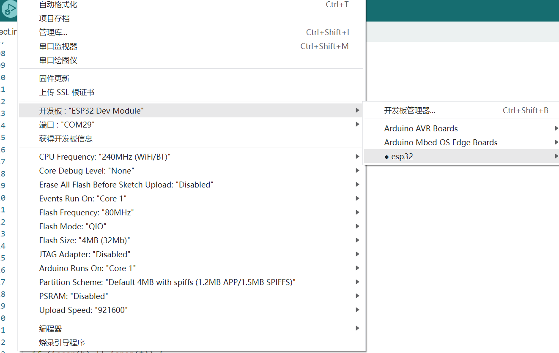Viewport: 559px width, 353px height.
Task: Click arrow beside Partition Scheme row
Action: click(x=358, y=282)
